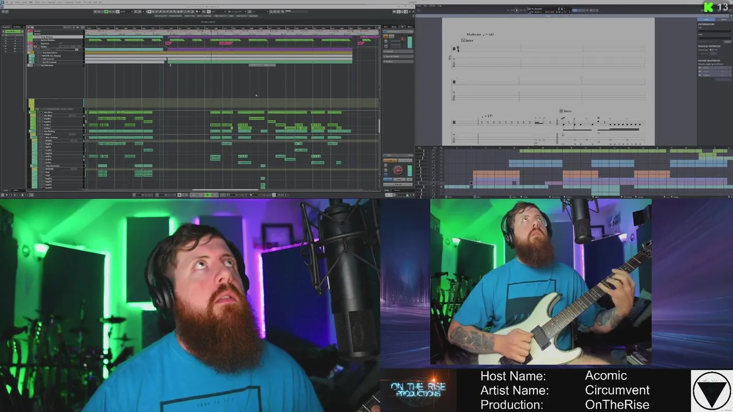Toggle the Concert tone switch under MUSICAL NOTATION
Image resolution: width=733 pixels, height=412 pixels.
click(x=711, y=50)
